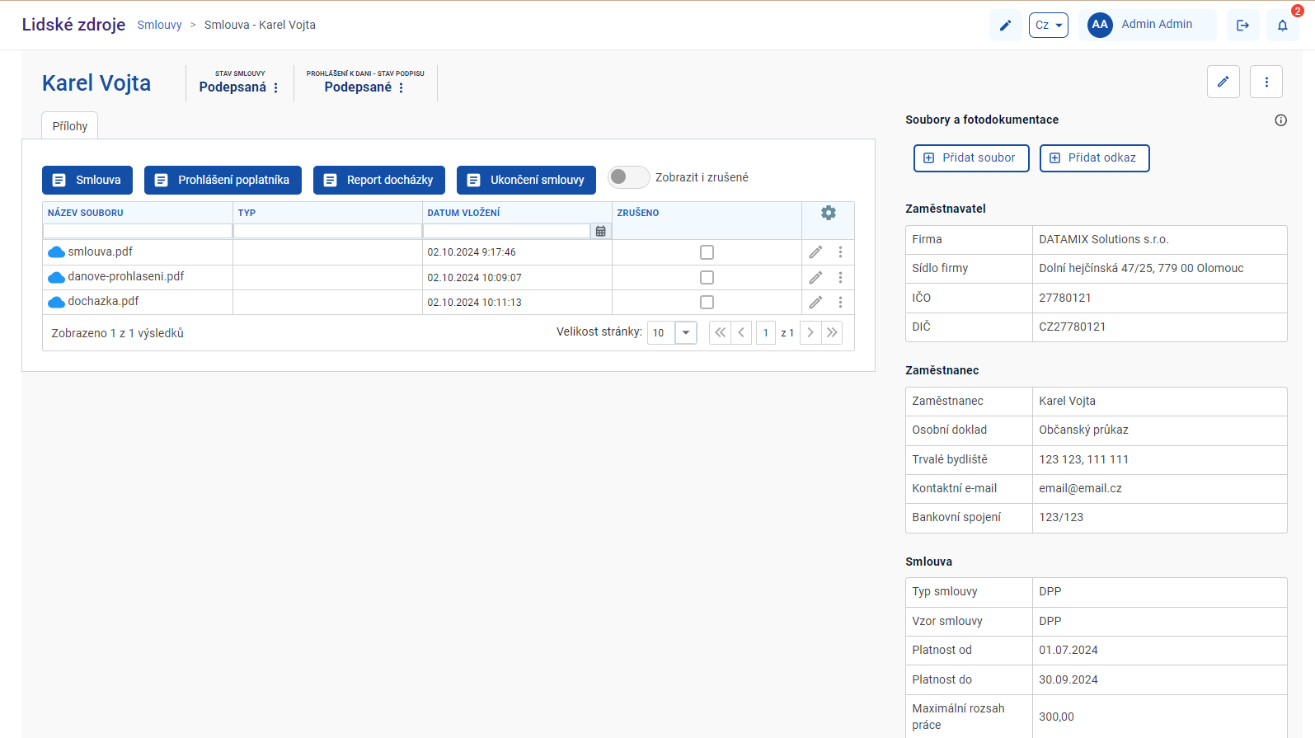
Task: Follow the Smlouvy breadcrumb link
Action: tap(159, 25)
